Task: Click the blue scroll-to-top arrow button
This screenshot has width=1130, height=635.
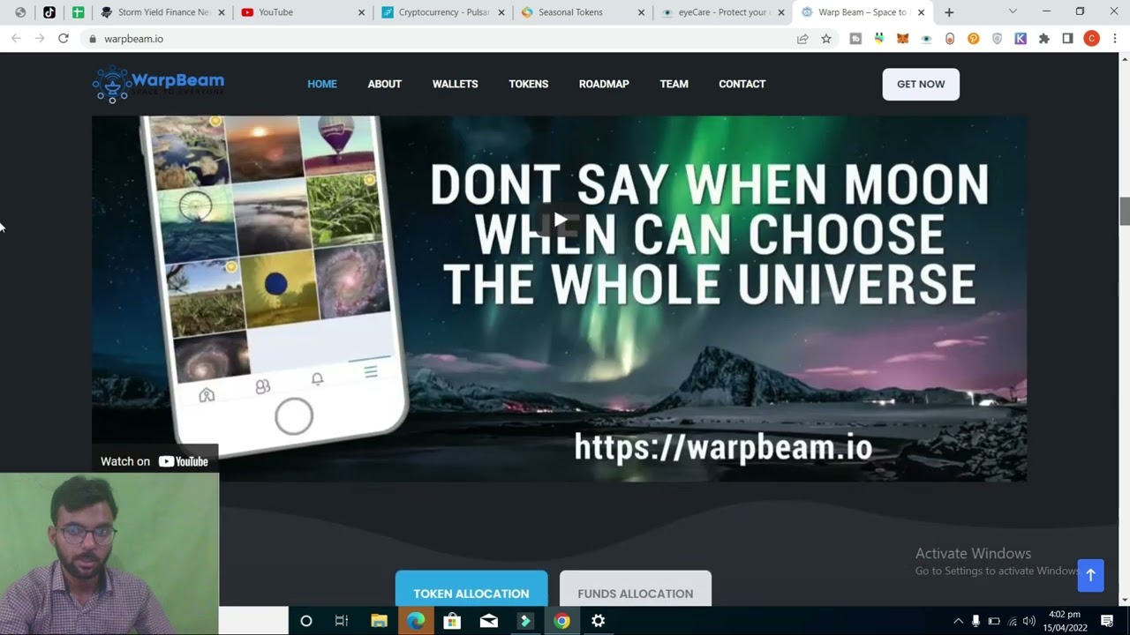Action: point(1090,575)
